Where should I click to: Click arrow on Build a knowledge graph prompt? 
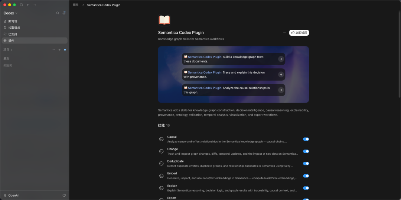pos(281,59)
